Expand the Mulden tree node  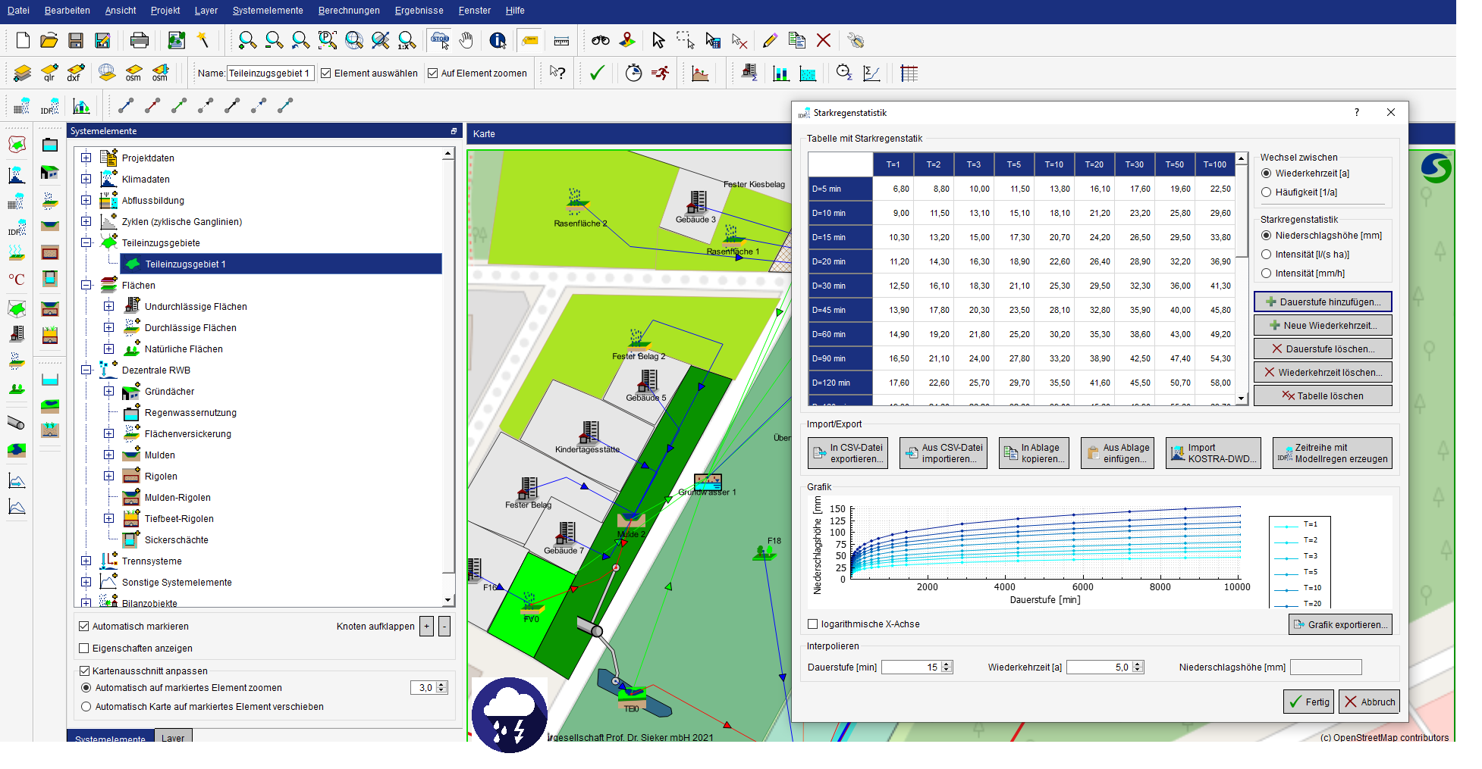click(x=109, y=455)
